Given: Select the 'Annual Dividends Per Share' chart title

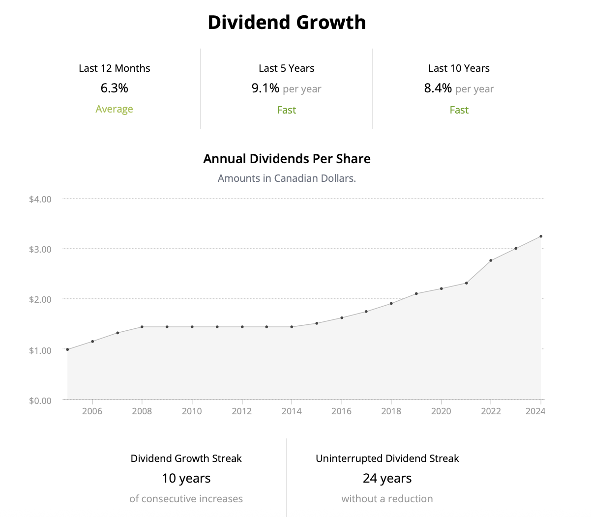Looking at the screenshot, I should coord(287,159).
